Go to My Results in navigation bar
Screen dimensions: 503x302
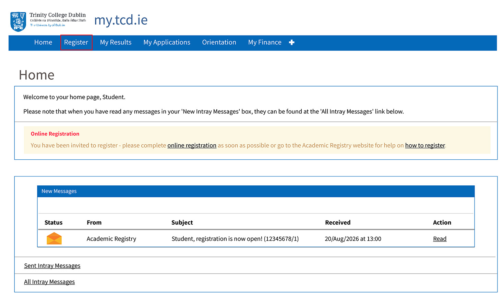116,42
